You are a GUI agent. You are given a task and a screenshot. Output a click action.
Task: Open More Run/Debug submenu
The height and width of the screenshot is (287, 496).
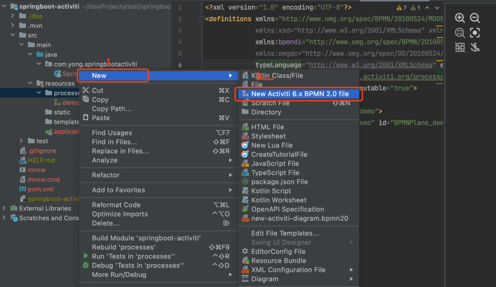(158, 275)
